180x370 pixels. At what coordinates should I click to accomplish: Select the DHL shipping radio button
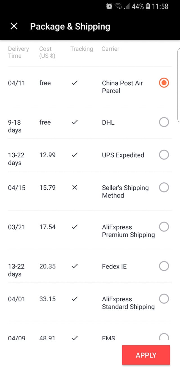pyautogui.click(x=164, y=122)
